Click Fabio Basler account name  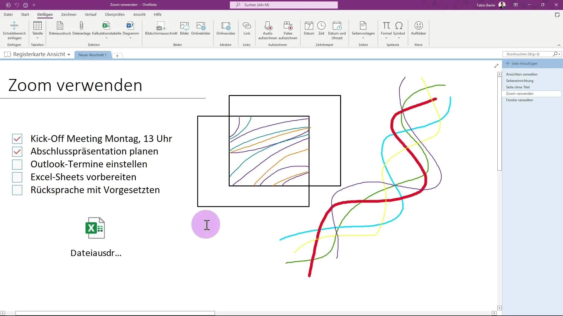point(486,5)
